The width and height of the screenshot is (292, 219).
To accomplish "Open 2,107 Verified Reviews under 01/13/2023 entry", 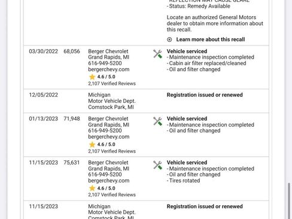I will pos(112,151).
